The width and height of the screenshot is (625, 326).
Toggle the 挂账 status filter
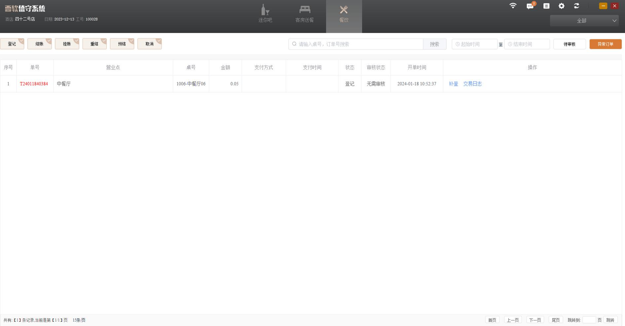(x=67, y=44)
